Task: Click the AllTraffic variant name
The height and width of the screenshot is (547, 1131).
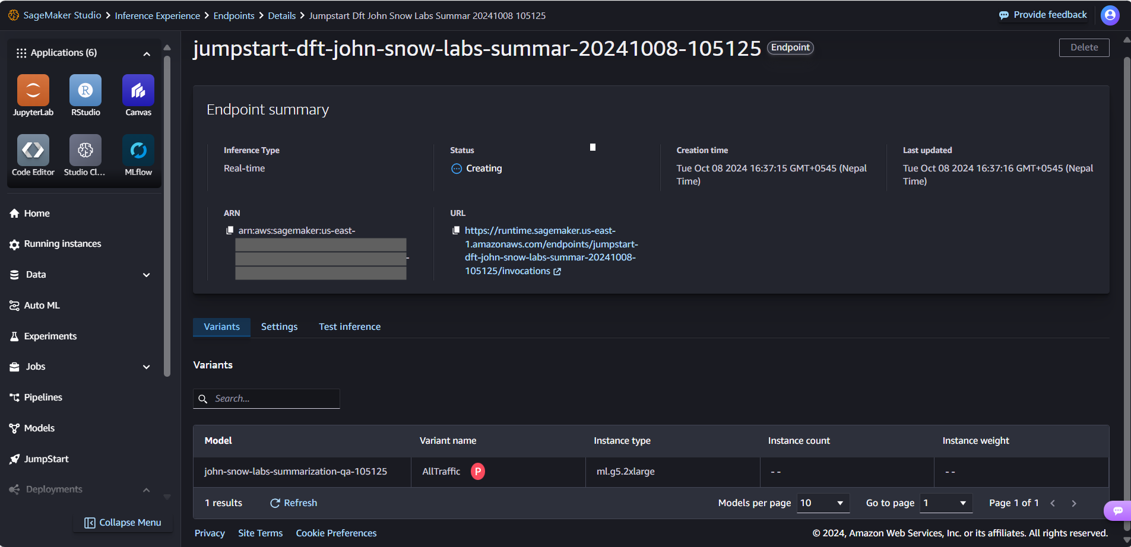Action: [x=441, y=472]
